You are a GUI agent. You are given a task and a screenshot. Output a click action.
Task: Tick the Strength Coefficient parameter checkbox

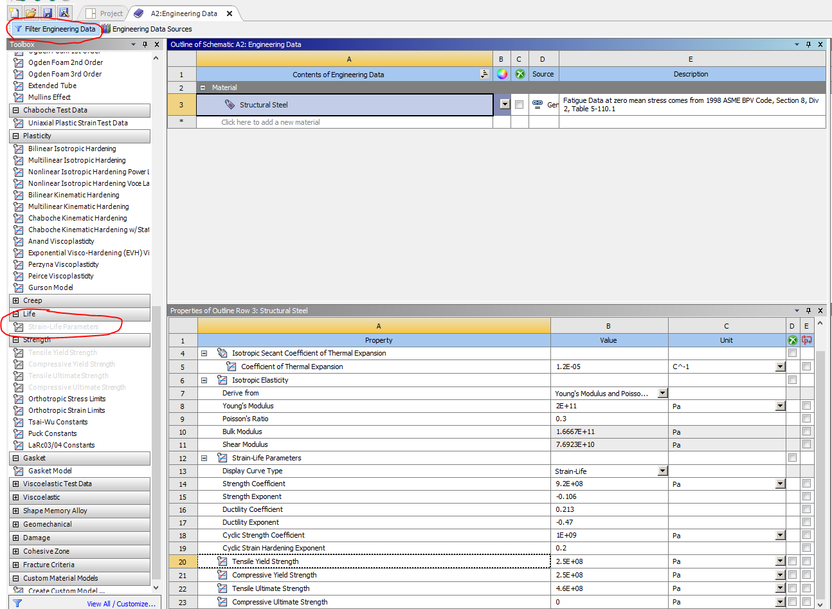pyautogui.click(x=806, y=484)
